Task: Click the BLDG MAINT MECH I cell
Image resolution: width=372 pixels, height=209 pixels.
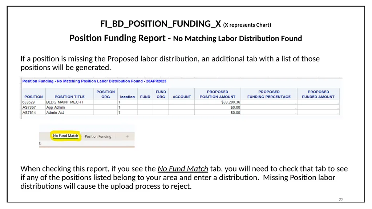Action: pyautogui.click(x=69, y=102)
